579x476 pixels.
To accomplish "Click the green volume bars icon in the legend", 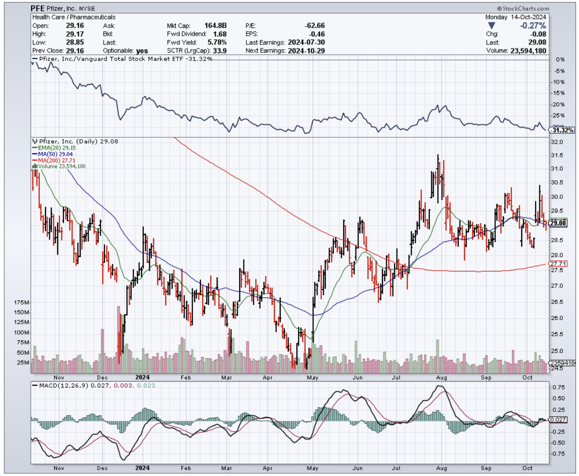I will click(x=34, y=166).
